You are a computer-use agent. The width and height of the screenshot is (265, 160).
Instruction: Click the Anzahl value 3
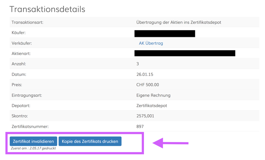point(138,64)
